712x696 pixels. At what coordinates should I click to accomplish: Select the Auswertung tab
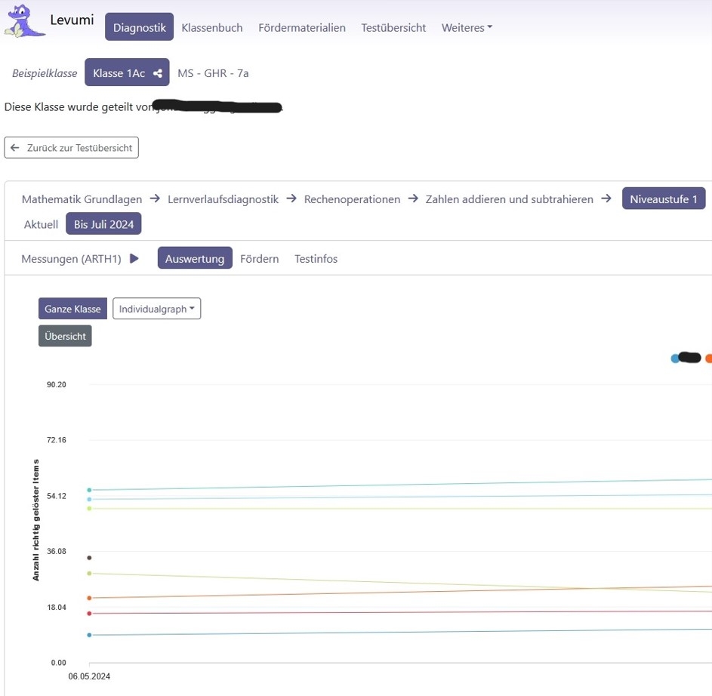pyautogui.click(x=195, y=259)
